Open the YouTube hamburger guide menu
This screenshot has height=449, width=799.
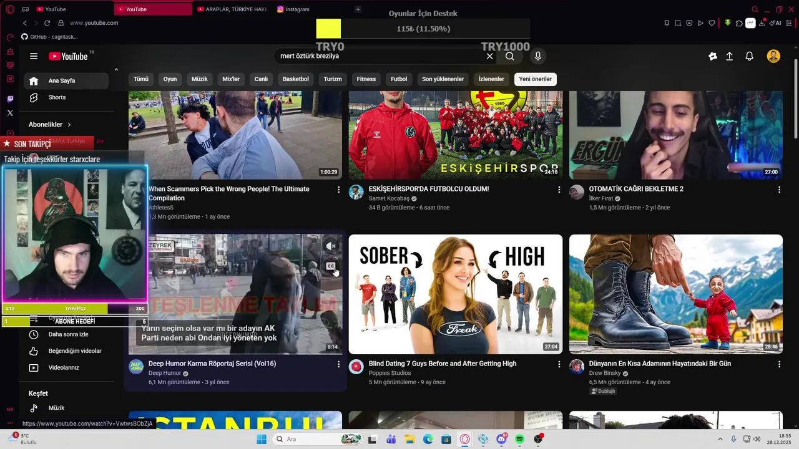(34, 56)
